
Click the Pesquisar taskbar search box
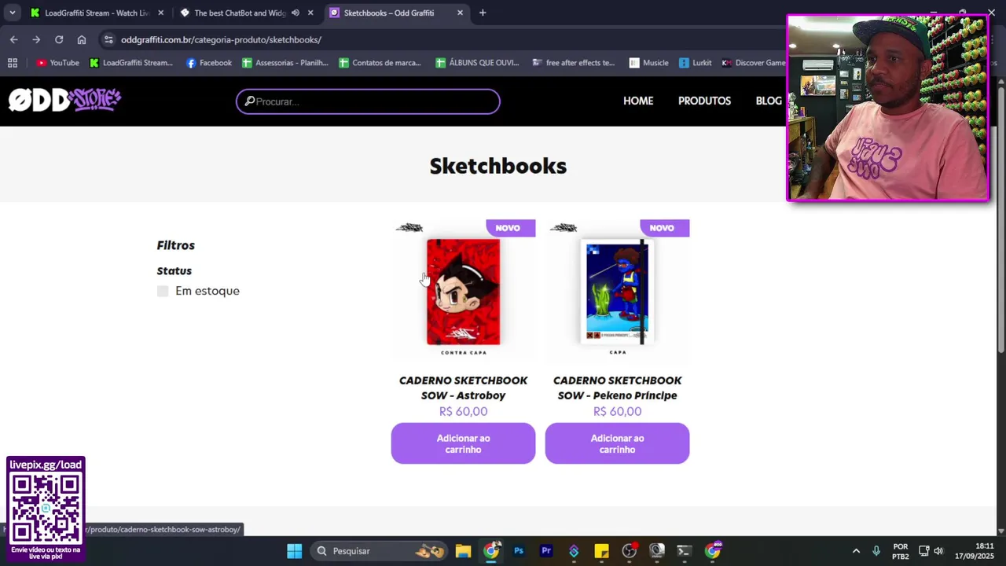380,551
